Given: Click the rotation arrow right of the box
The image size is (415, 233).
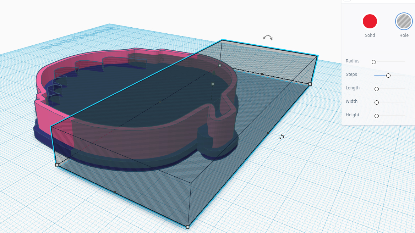Looking at the screenshot, I should (282, 137).
